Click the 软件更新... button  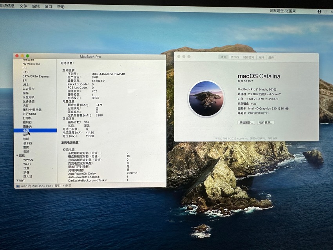coord(266,123)
